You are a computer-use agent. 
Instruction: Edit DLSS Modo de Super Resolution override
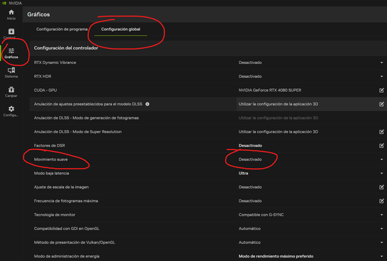381,131
